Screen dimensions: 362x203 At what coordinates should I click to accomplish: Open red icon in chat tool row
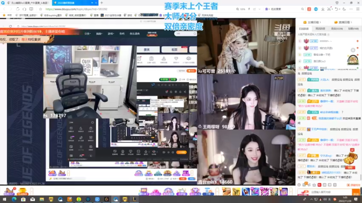pos(319,185)
